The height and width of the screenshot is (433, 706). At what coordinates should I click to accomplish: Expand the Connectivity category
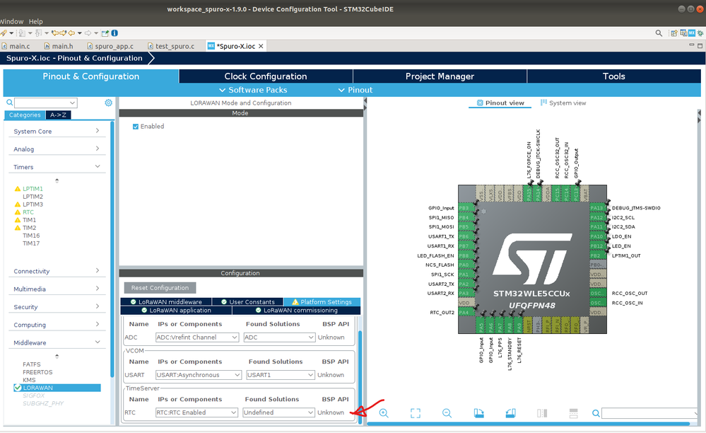point(57,271)
